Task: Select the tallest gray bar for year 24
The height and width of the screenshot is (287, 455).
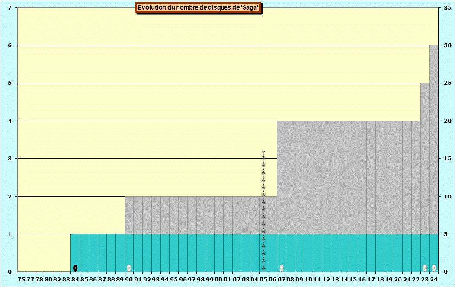Action: tap(434, 140)
